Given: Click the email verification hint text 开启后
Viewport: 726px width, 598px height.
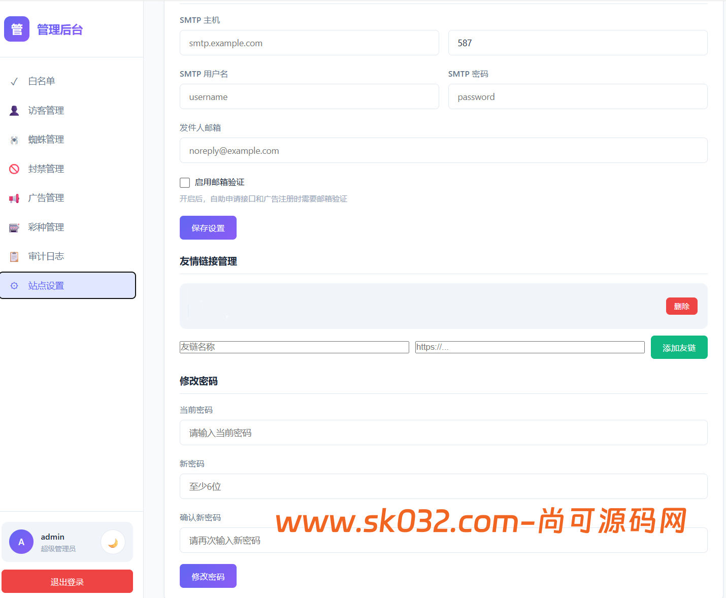Looking at the screenshot, I should (x=263, y=198).
